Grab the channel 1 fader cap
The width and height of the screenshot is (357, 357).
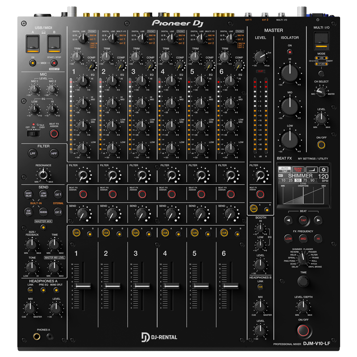coord(83,286)
